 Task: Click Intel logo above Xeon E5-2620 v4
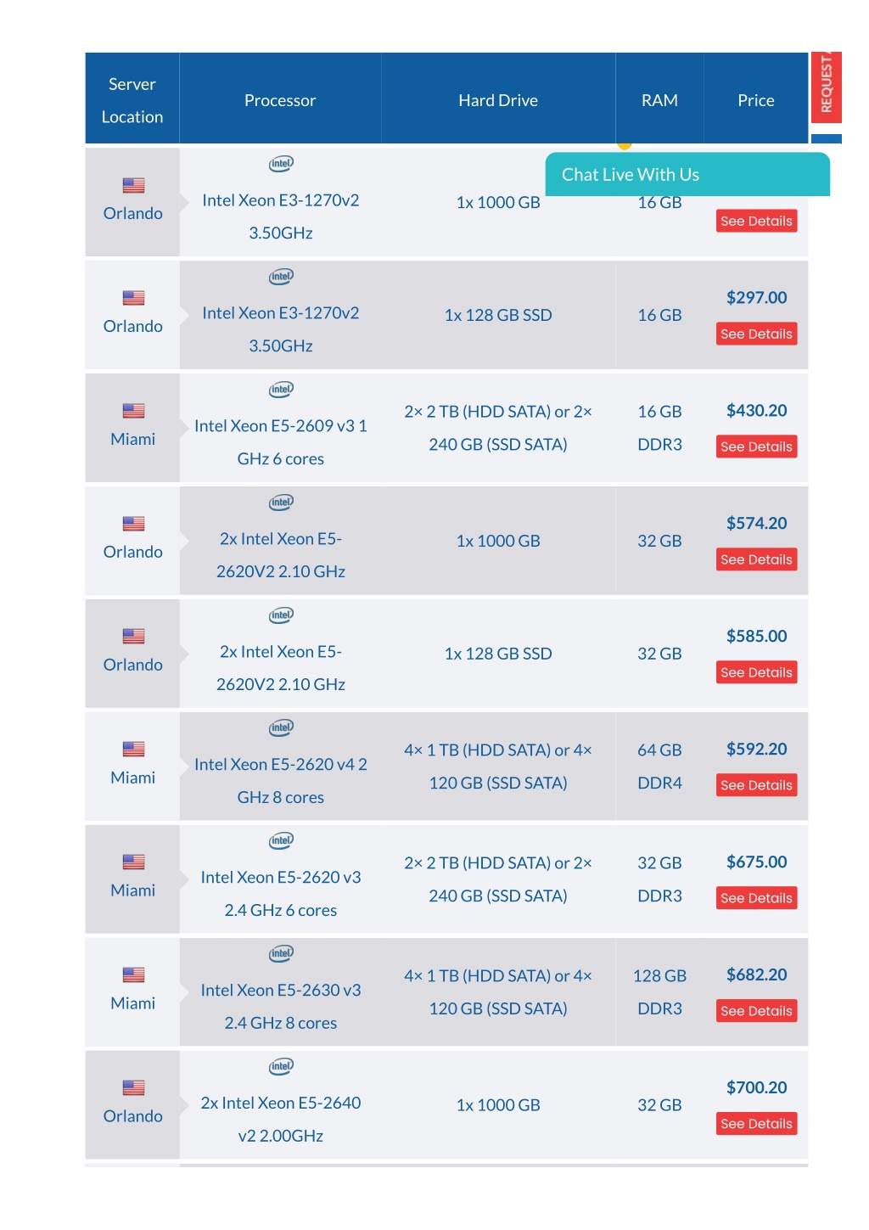(x=281, y=728)
